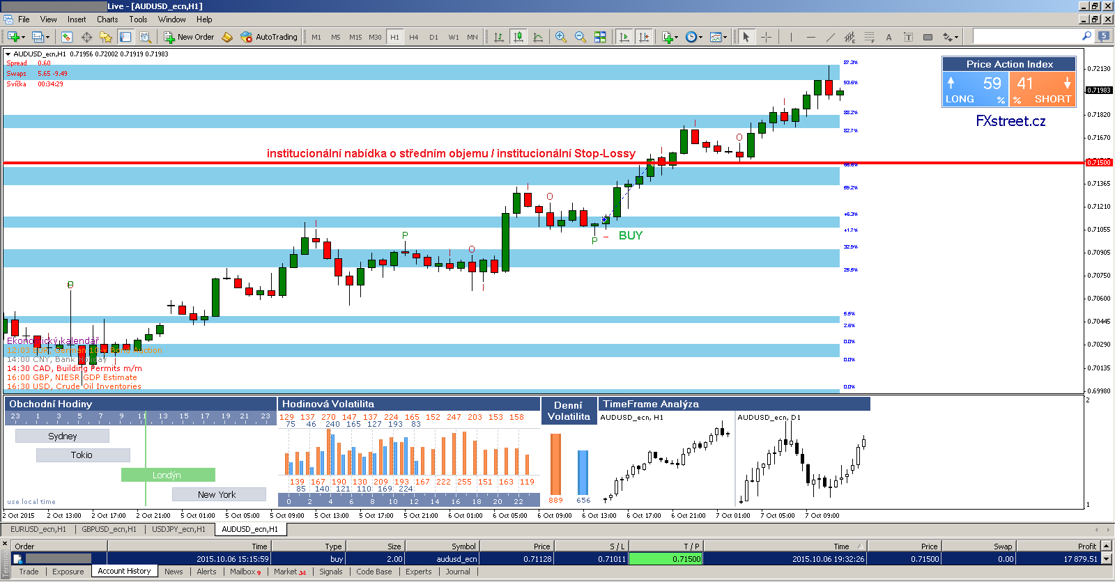Switch chart to line chart mode
Image resolution: width=1115 pixels, height=582 pixels.
[538, 37]
